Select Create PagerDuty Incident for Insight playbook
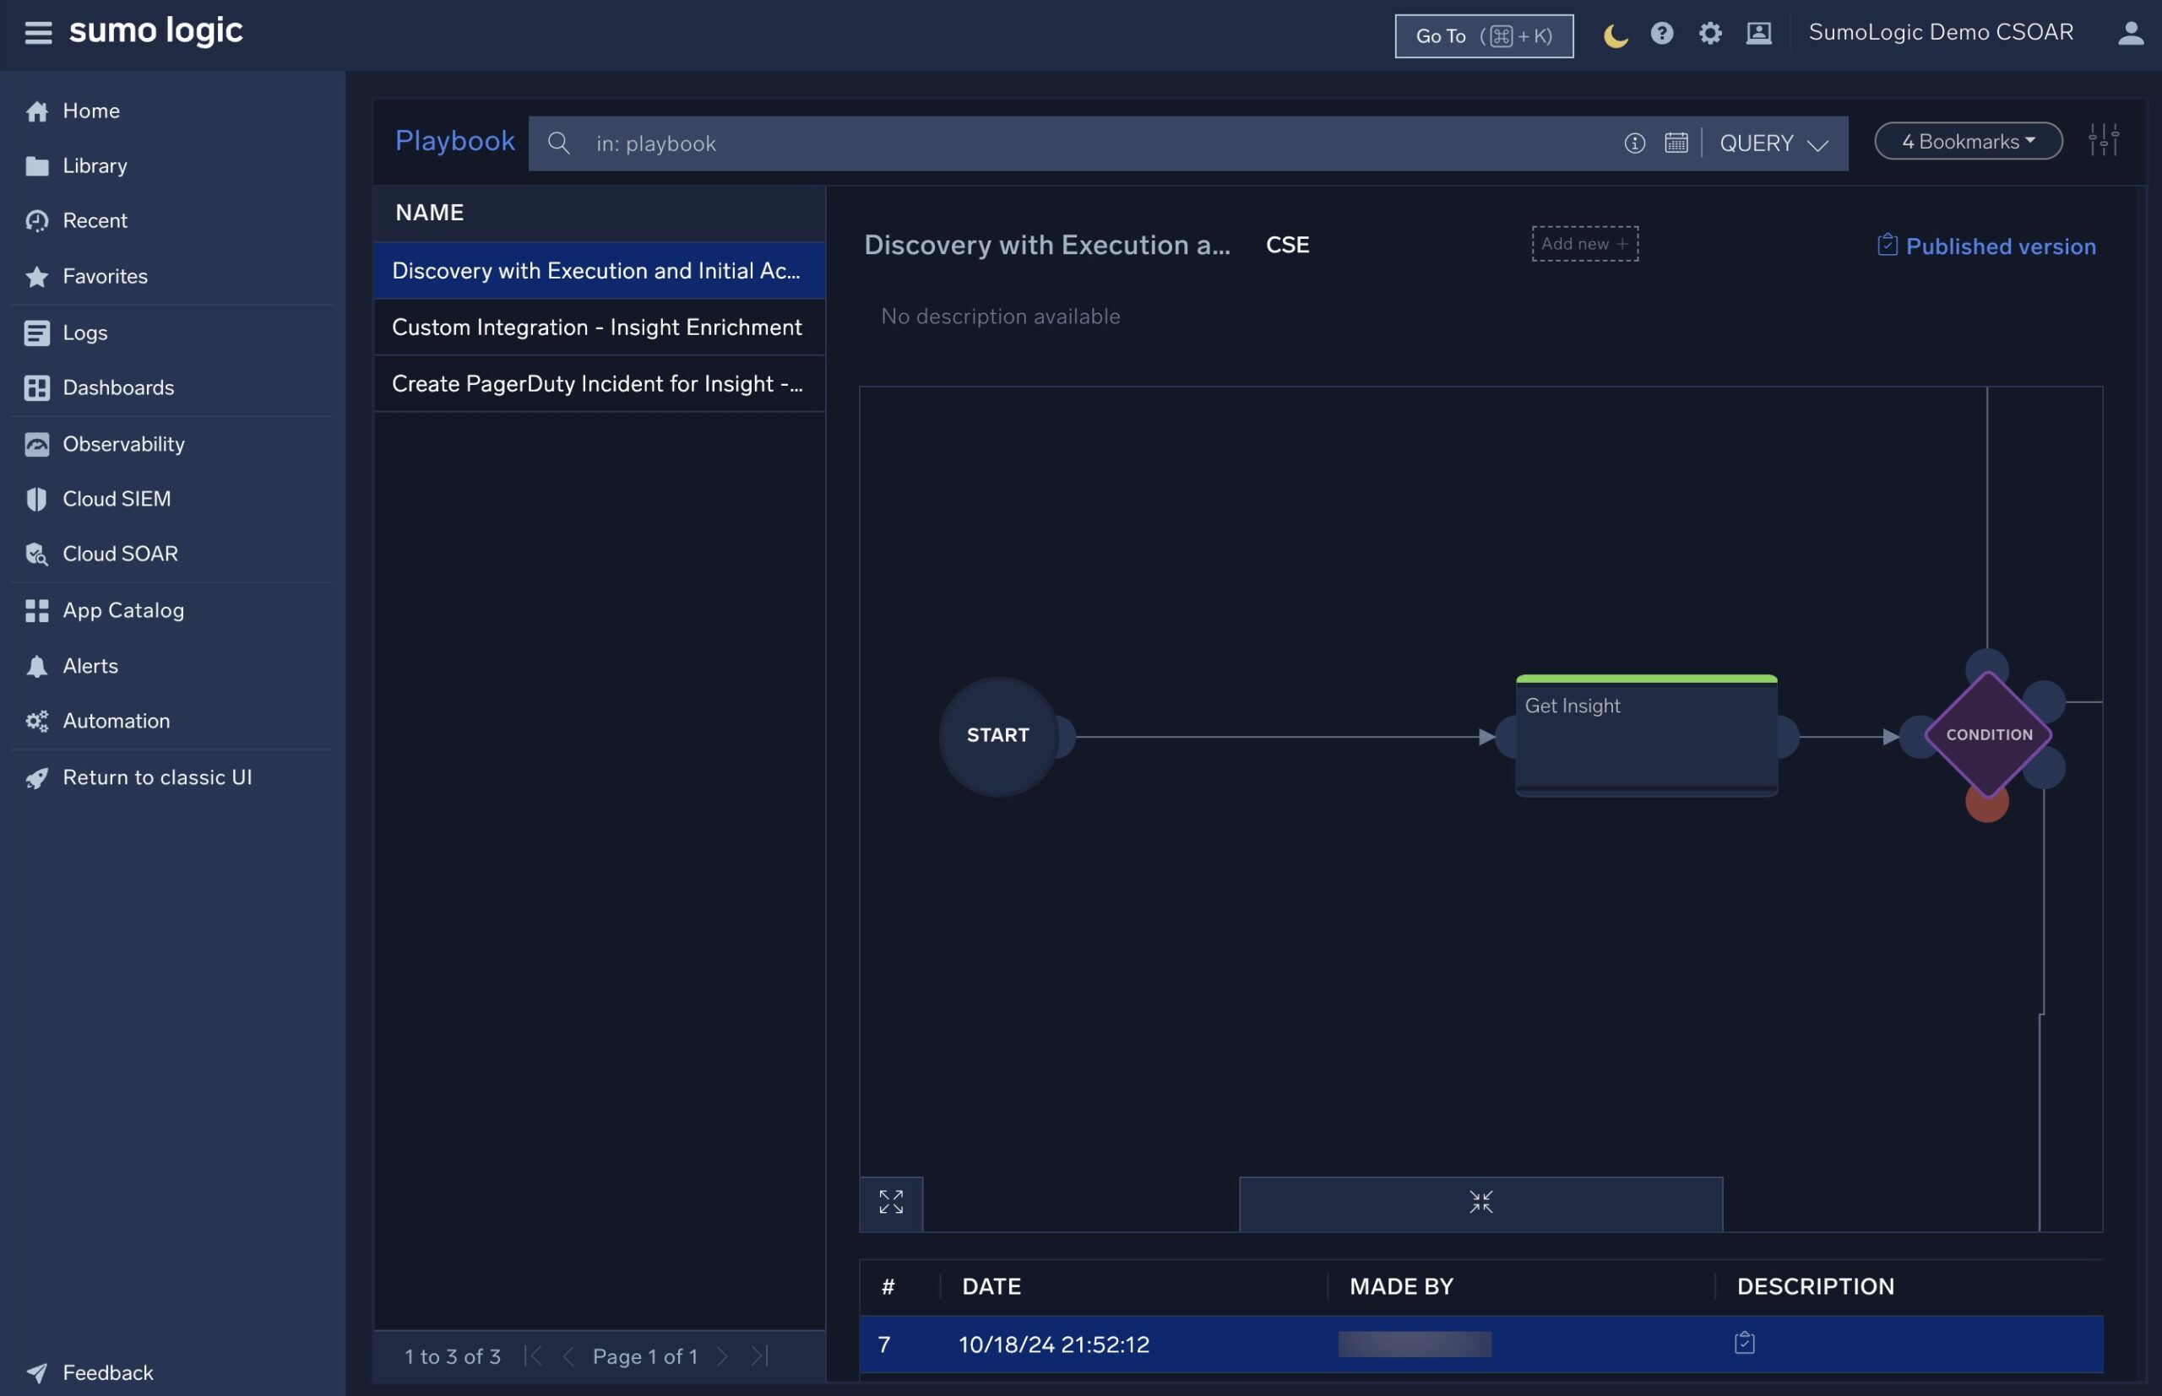The width and height of the screenshot is (2162, 1396). pos(600,383)
